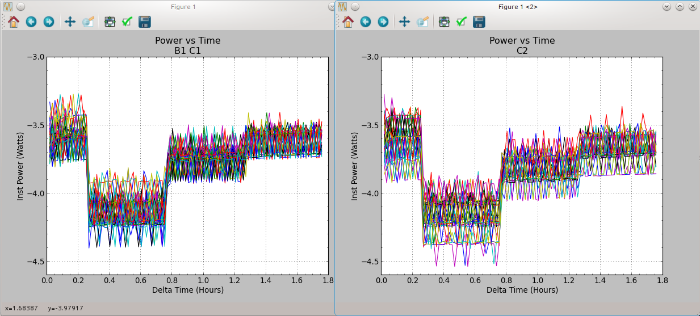Open axis edit green-check icon in C2 figure
700x316 pixels.
462,22
